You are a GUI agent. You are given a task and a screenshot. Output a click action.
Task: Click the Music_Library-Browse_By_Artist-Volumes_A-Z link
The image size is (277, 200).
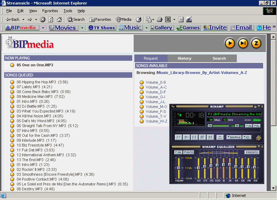pos(202,73)
